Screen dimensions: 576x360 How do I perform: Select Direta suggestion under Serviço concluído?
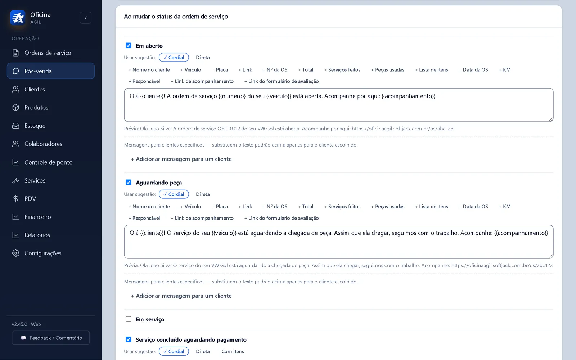point(203,351)
